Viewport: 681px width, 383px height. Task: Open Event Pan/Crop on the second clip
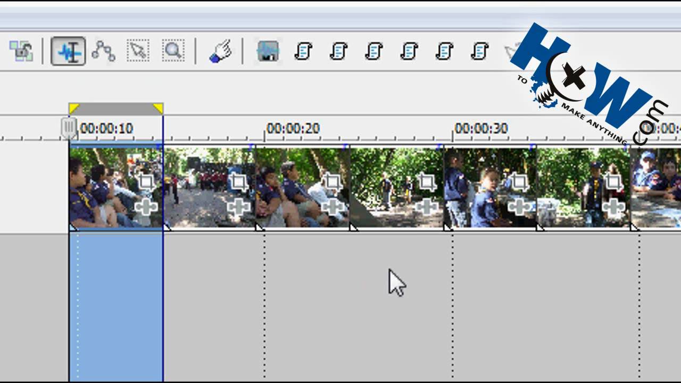(239, 182)
